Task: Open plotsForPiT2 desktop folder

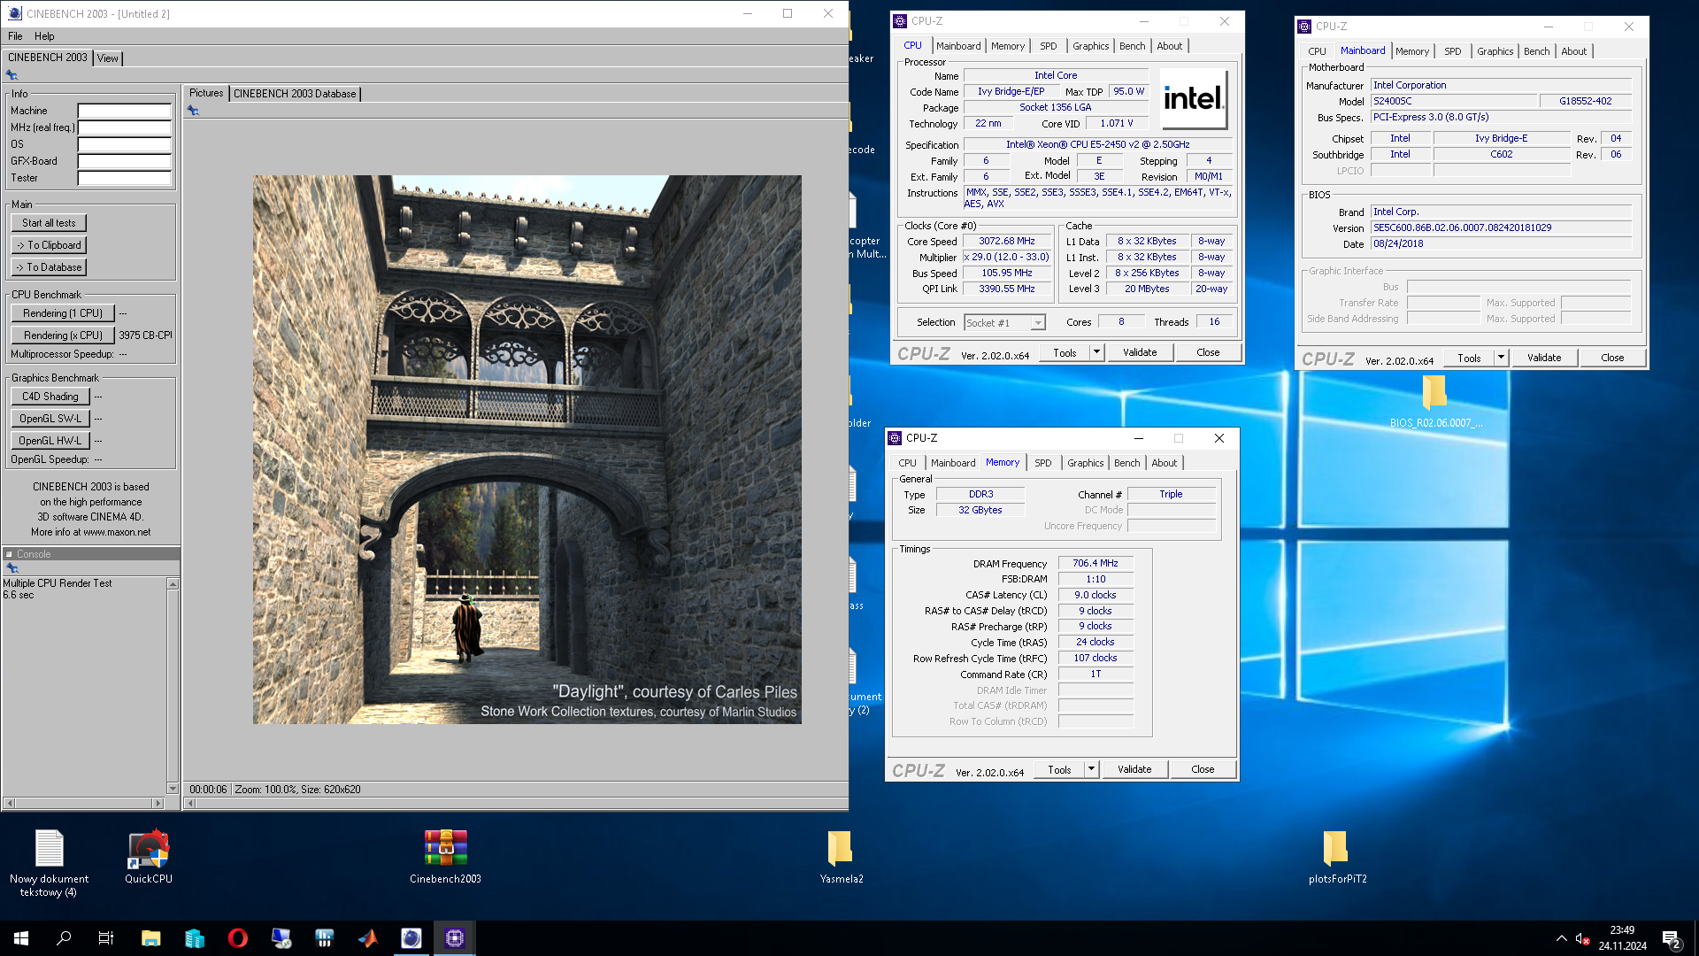Action: point(1337,856)
